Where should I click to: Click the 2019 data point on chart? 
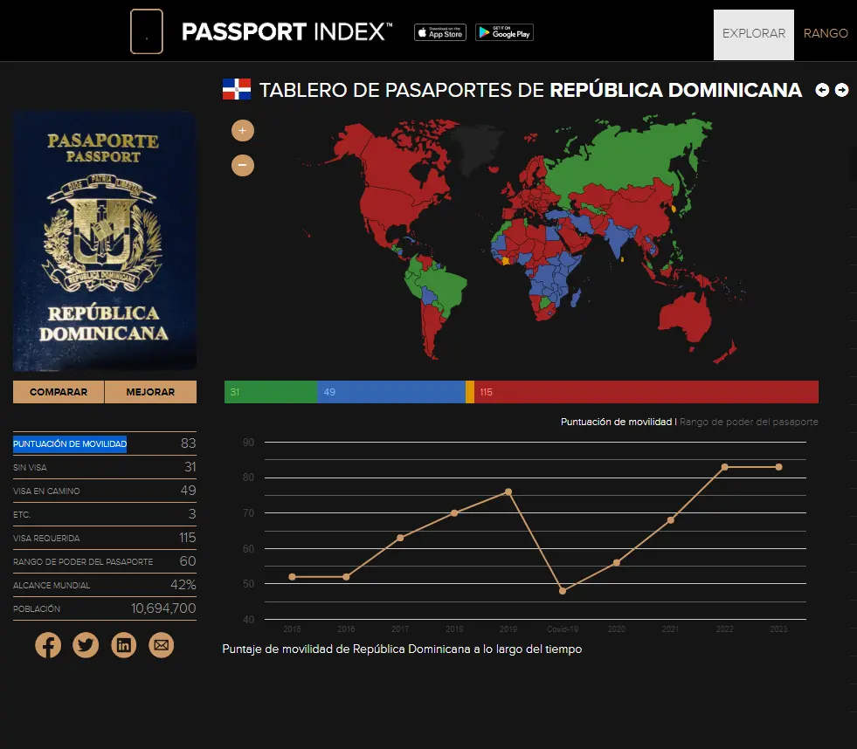(508, 492)
